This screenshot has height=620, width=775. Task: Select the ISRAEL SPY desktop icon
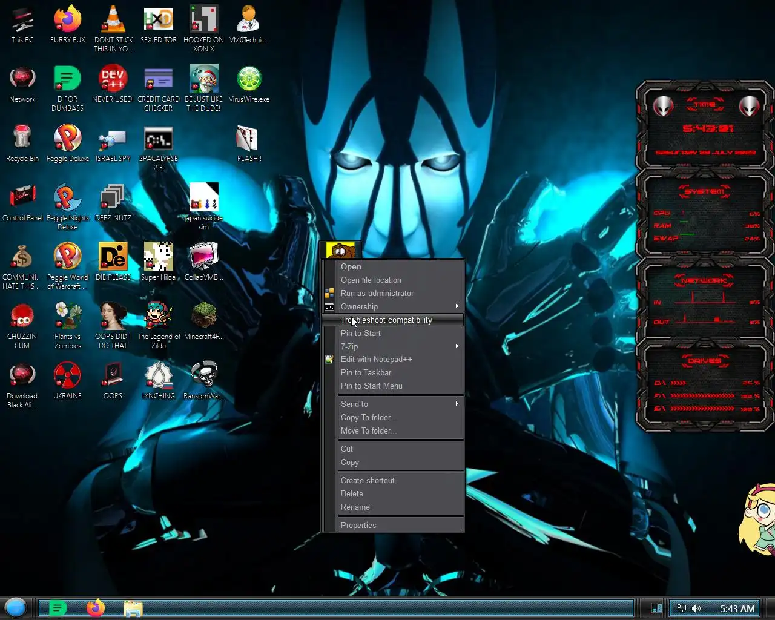(x=113, y=143)
